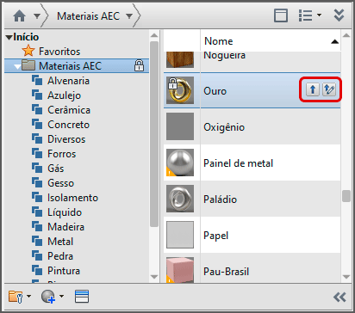Select the Diversos category
Image resolution: width=355 pixels, height=313 pixels.
(x=66, y=139)
